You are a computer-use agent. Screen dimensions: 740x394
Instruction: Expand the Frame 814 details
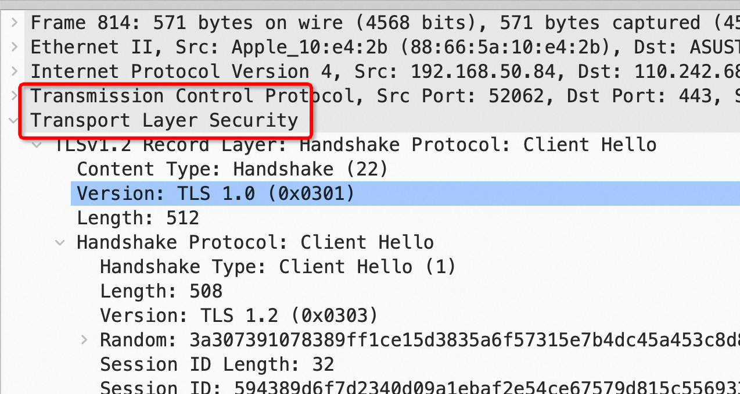15,23
